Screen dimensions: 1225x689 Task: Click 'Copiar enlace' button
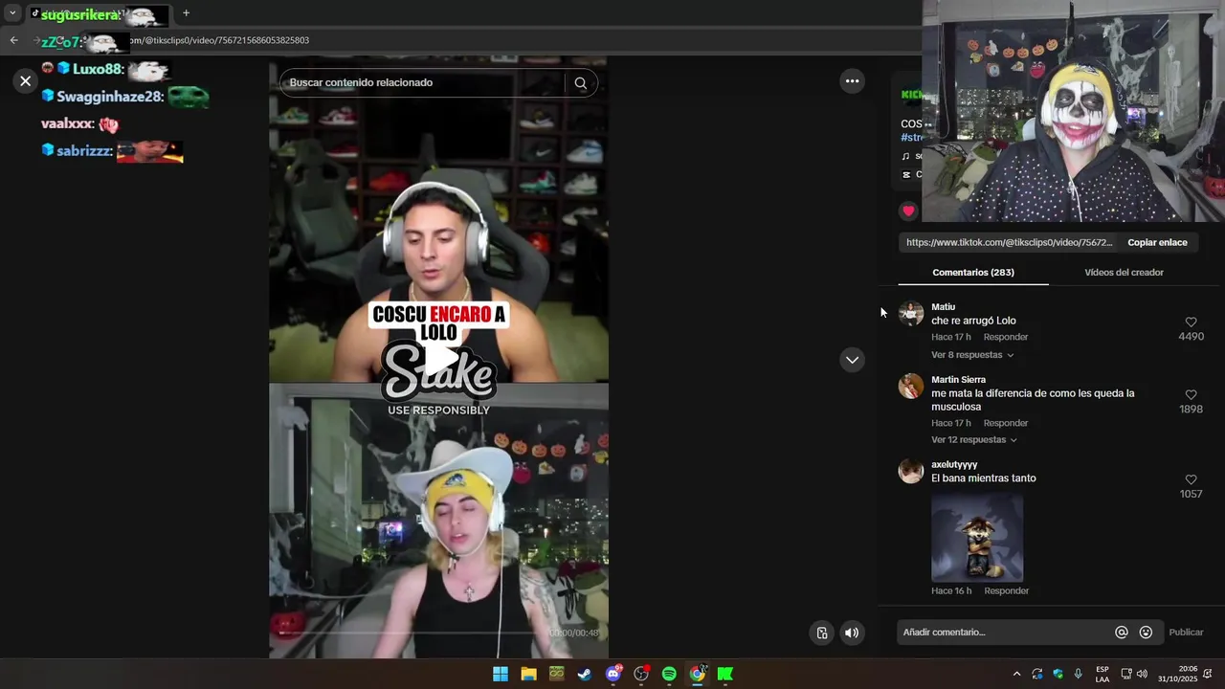click(1157, 243)
